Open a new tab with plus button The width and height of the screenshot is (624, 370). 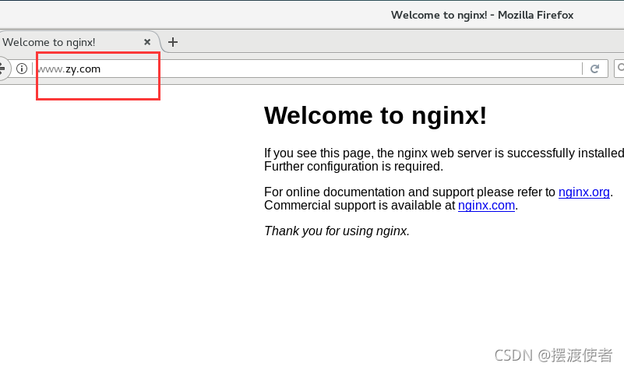(173, 42)
